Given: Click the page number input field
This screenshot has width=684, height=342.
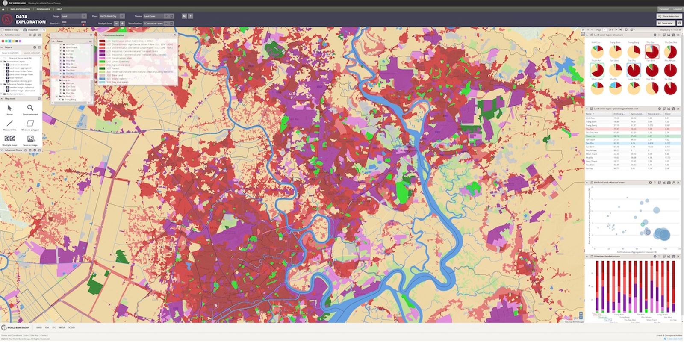Looking at the screenshot, I should pyautogui.click(x=605, y=30).
